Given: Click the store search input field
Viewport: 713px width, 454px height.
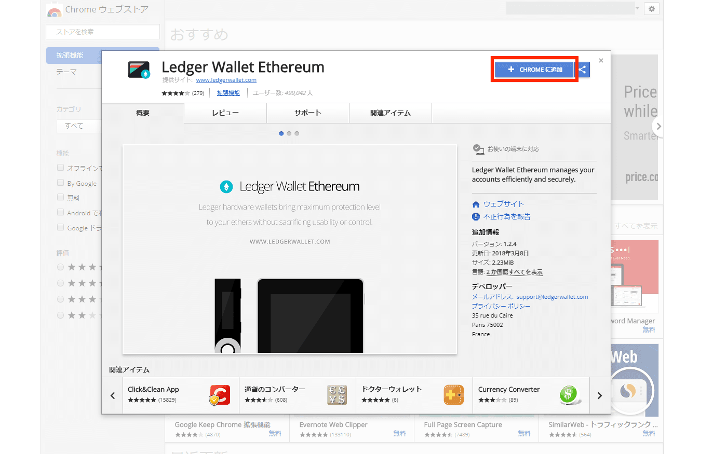Looking at the screenshot, I should [103, 32].
